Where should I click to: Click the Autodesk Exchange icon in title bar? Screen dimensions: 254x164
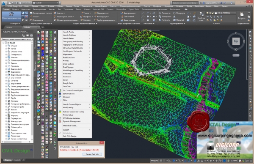point(221,3)
